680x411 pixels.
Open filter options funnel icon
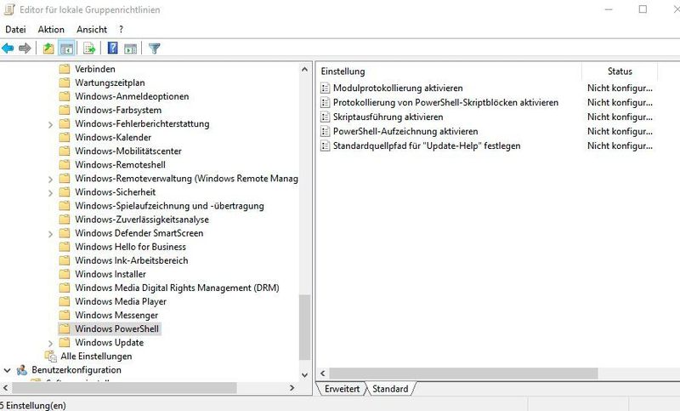pos(155,49)
